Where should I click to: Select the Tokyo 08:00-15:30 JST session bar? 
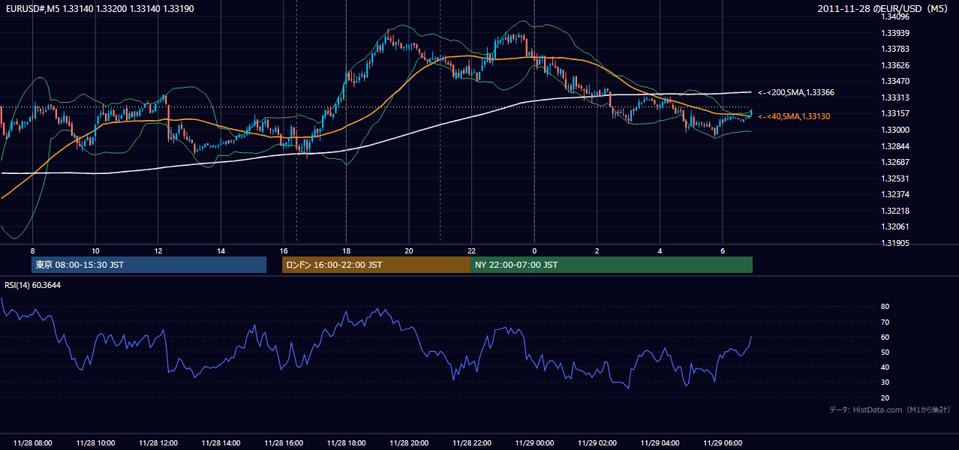tap(149, 265)
